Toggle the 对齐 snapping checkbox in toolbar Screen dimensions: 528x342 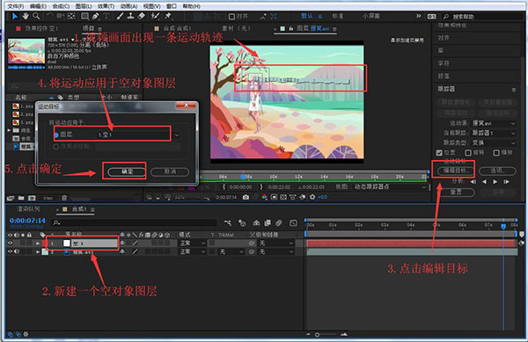(231, 16)
